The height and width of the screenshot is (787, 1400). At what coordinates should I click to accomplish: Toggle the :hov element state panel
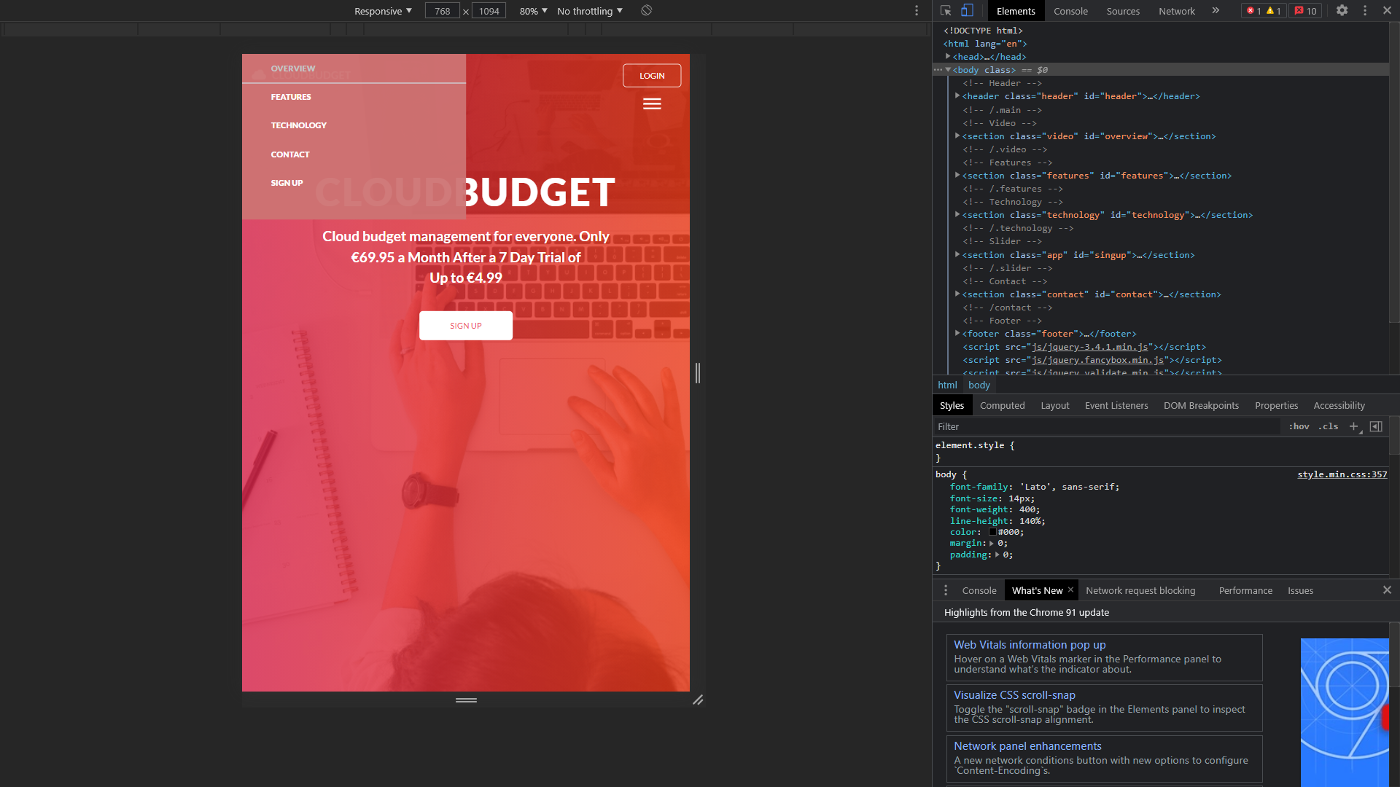click(1299, 427)
